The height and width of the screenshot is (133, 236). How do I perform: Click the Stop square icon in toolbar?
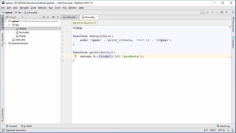226,12
